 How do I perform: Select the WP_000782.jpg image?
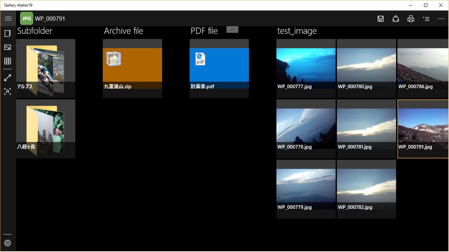[366, 189]
